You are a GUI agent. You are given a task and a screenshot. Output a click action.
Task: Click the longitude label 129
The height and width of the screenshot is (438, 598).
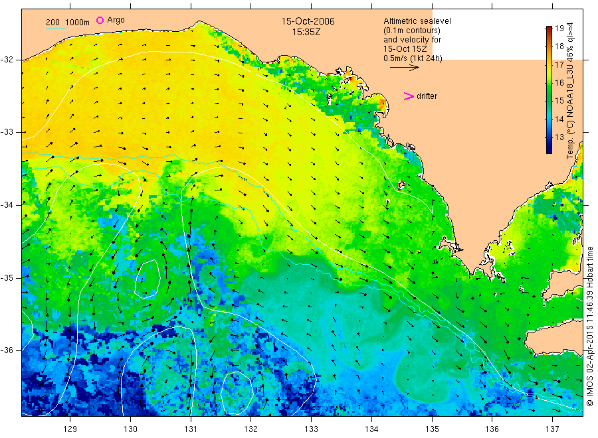[70, 429]
